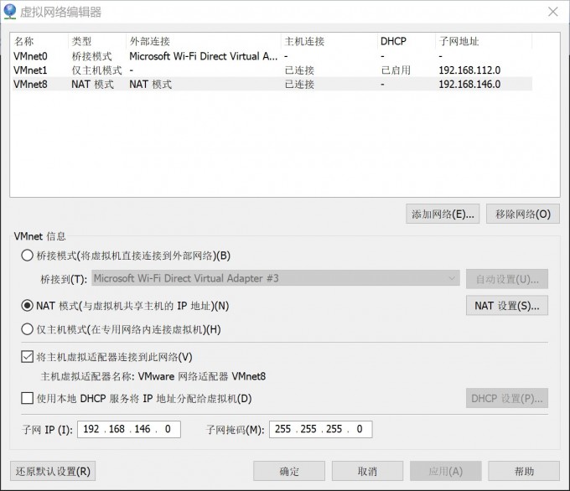Screen dimensions: 570x491
Task: Close the Virtual Network Editor dialog
Action: coord(552,12)
